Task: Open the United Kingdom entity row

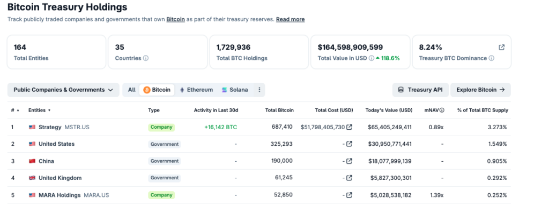Action: tap(258, 178)
